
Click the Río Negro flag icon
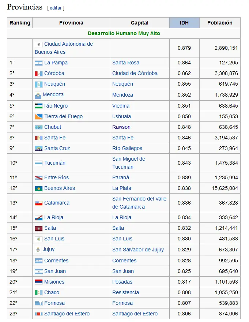coord(39,106)
